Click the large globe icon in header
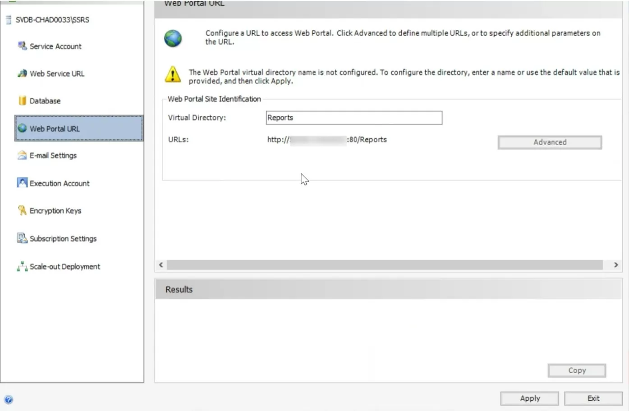 (x=173, y=38)
